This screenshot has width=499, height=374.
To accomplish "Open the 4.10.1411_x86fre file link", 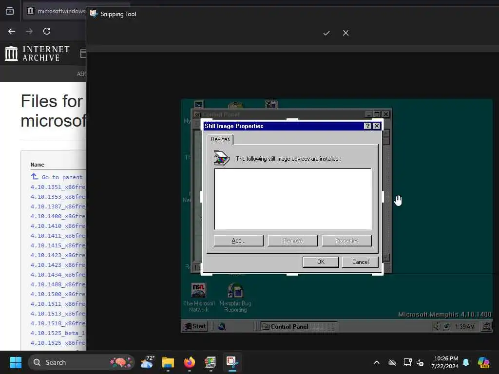I will pos(58,236).
